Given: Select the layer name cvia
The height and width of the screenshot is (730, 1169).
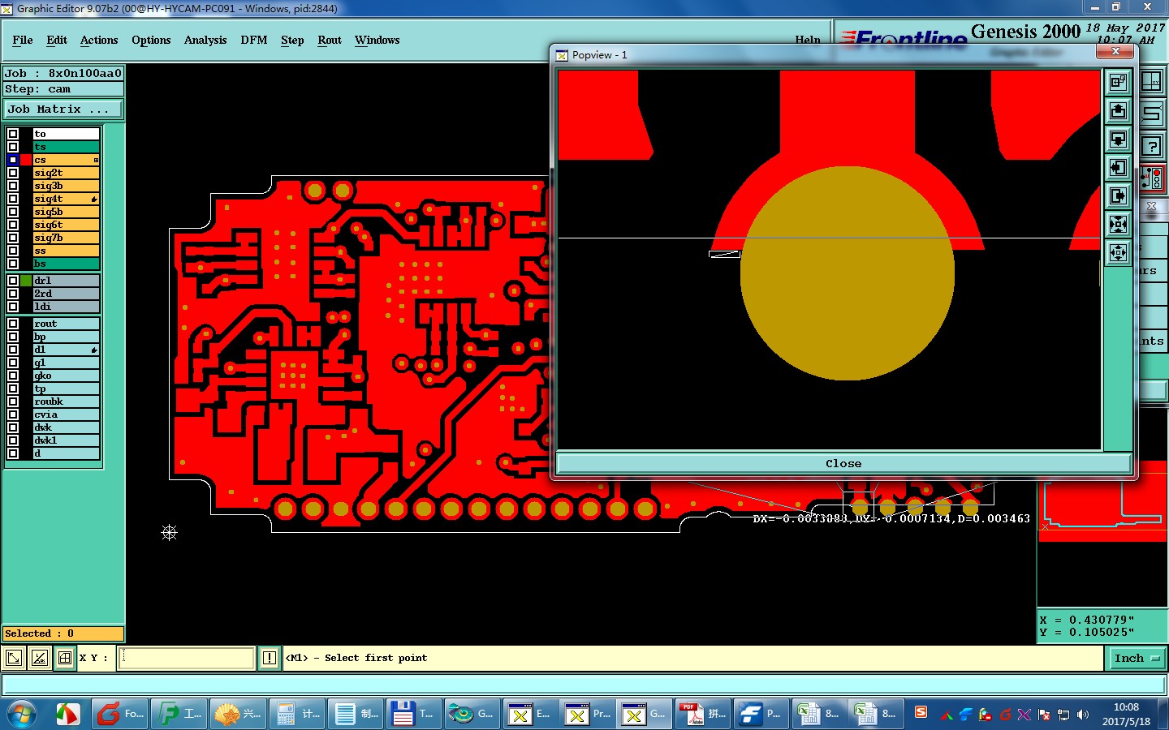Looking at the screenshot, I should [x=66, y=414].
